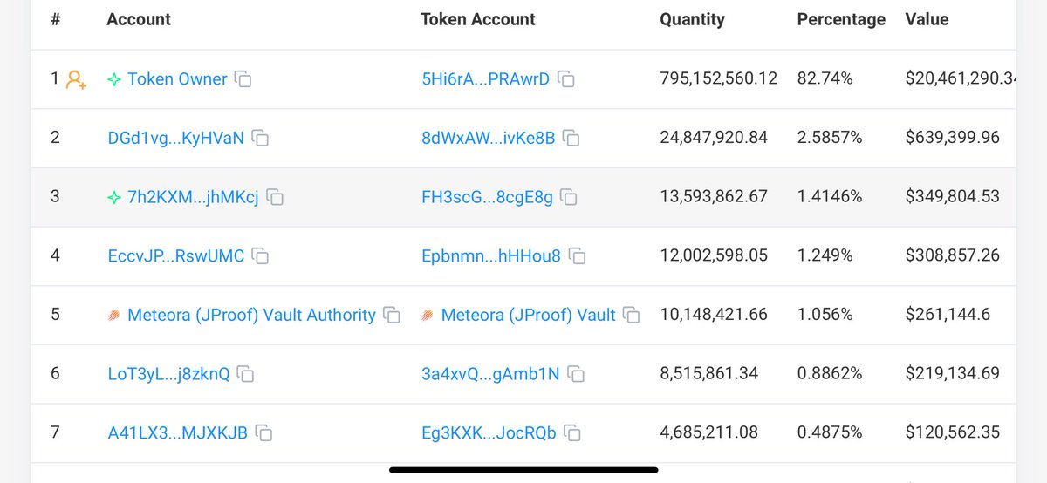Open Meteora (JProof) Vault Authority link
1047x483 pixels.
tap(251, 315)
